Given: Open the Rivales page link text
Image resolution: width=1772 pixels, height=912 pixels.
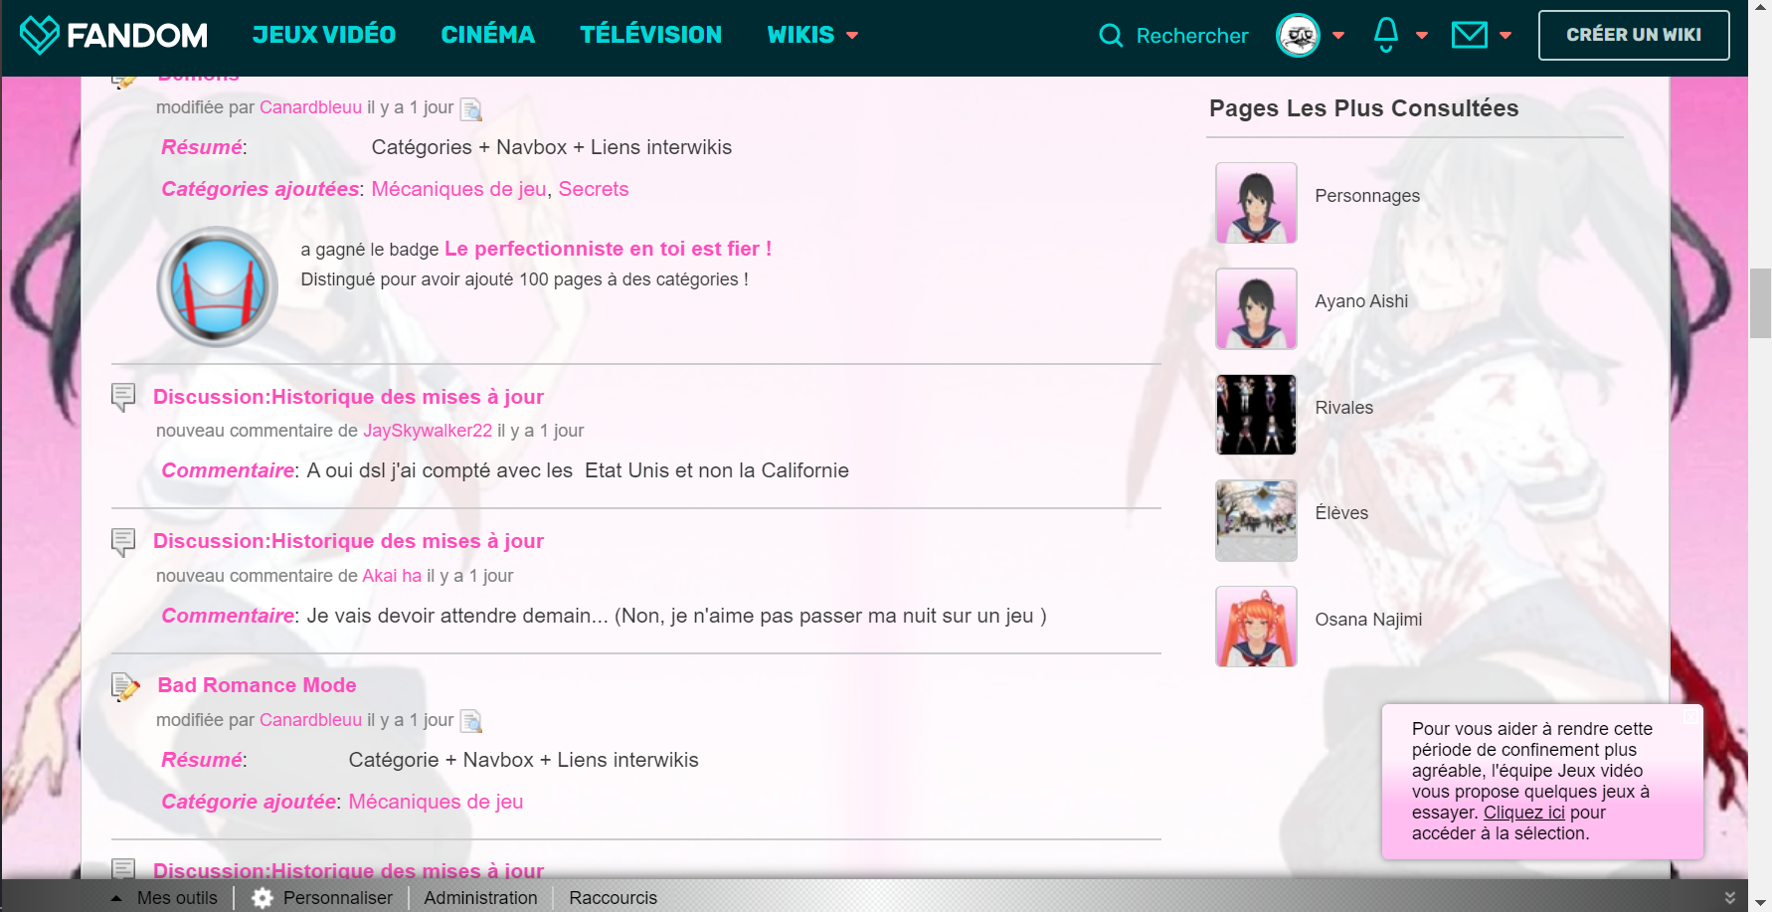Looking at the screenshot, I should [1343, 408].
